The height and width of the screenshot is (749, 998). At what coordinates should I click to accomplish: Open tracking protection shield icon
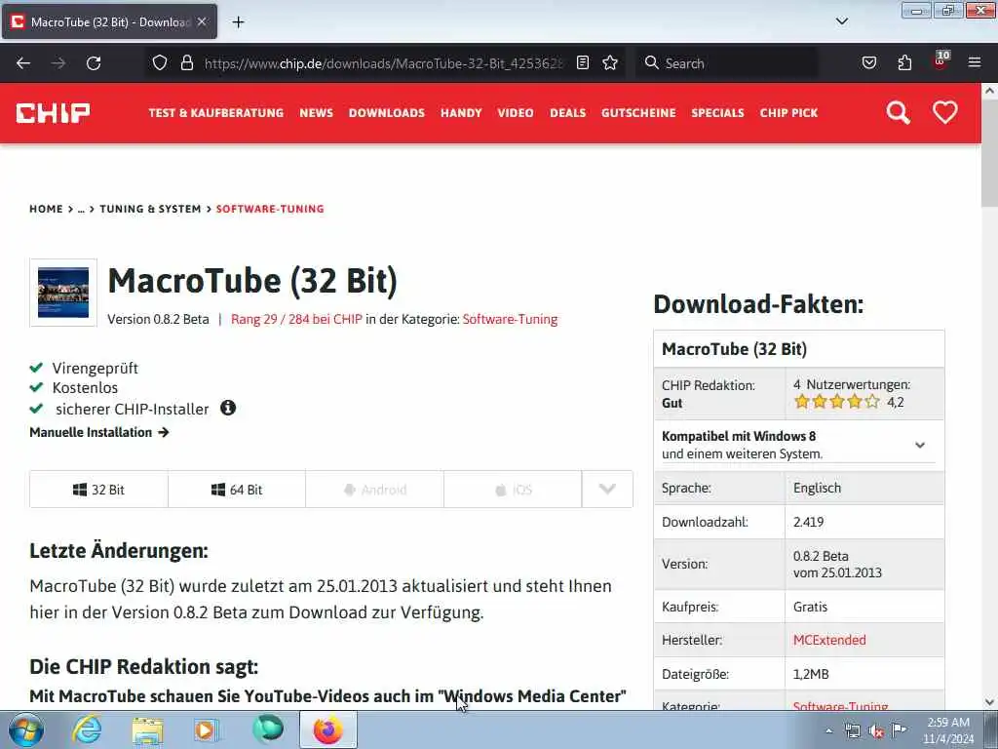(160, 62)
